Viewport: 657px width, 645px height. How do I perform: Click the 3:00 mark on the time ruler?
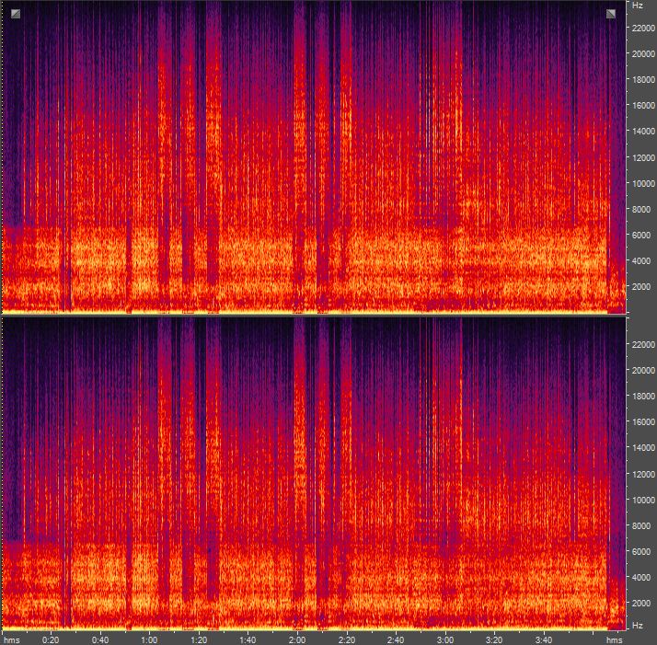445,640
